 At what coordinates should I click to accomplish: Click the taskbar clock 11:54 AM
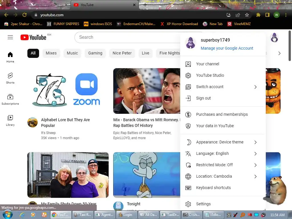[x=277, y=215]
